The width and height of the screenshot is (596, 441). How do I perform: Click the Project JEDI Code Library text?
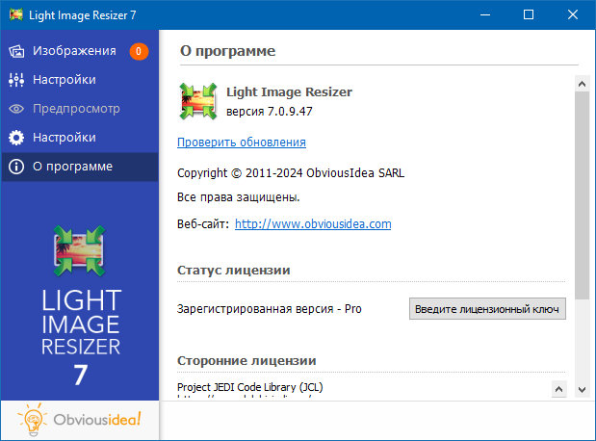pos(252,387)
